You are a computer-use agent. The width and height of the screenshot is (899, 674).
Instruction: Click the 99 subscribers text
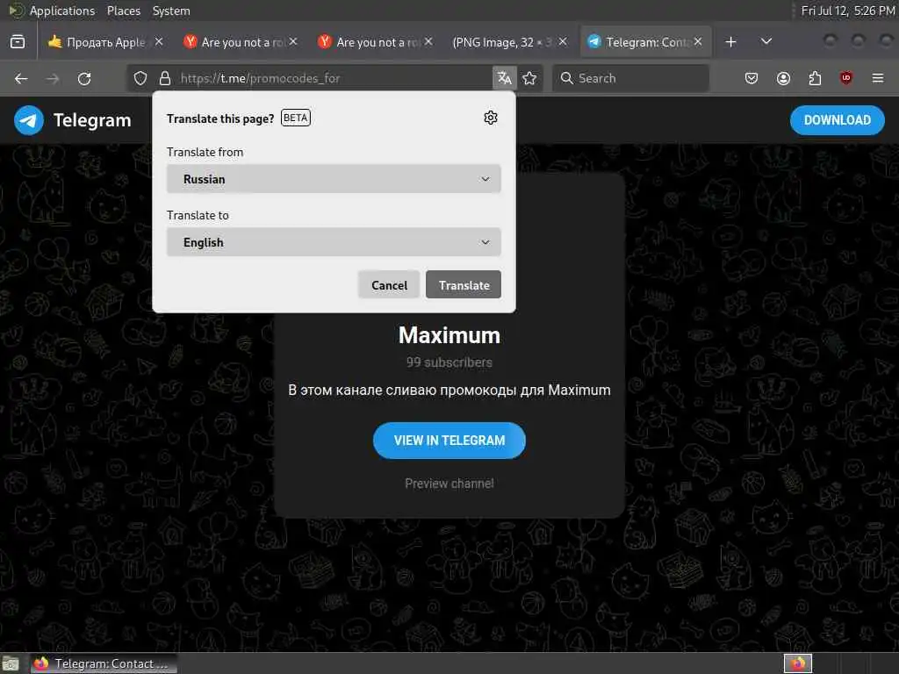tap(449, 362)
